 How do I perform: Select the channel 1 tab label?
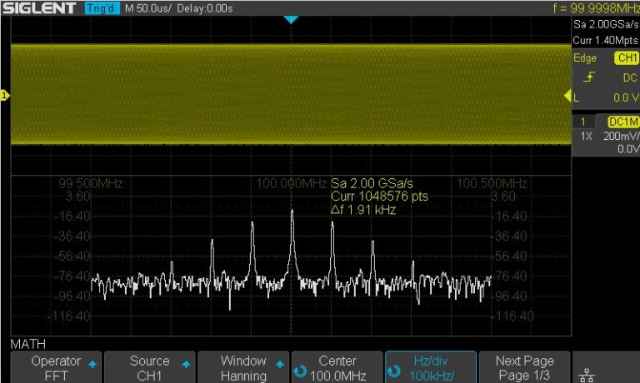pyautogui.click(x=583, y=122)
